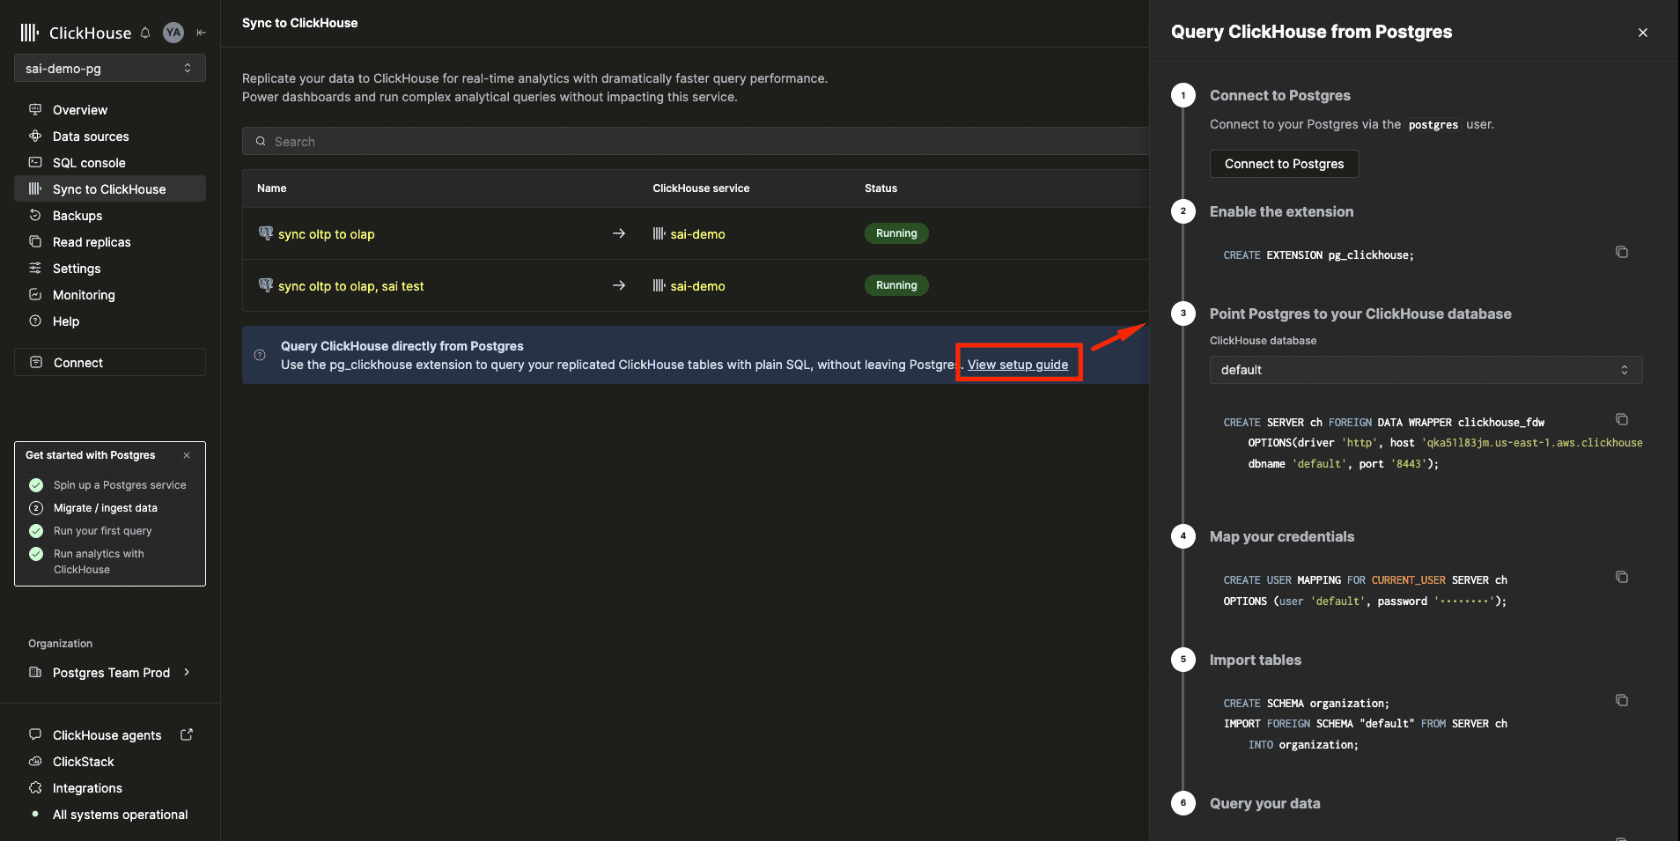Open ClickStack
The width and height of the screenshot is (1680, 841).
pyautogui.click(x=84, y=762)
